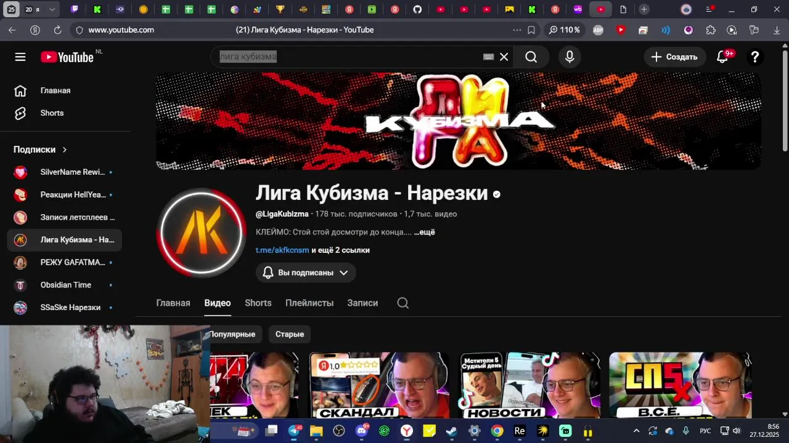Open the Вы подписаны dropdown
This screenshot has height=443, width=789.
[306, 273]
